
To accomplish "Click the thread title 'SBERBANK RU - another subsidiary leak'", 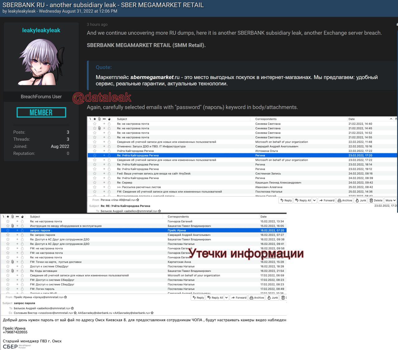I will click(103, 5).
